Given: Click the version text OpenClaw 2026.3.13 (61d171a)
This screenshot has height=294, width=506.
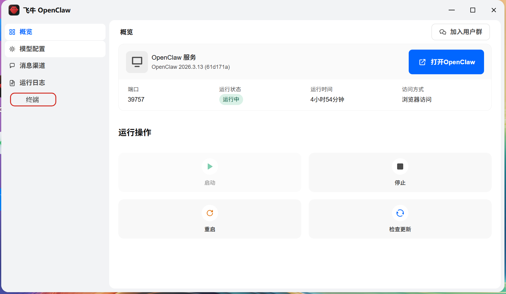Looking at the screenshot, I should pyautogui.click(x=191, y=67).
